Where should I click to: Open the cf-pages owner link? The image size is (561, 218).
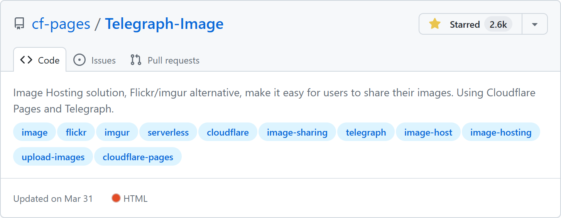pos(61,24)
